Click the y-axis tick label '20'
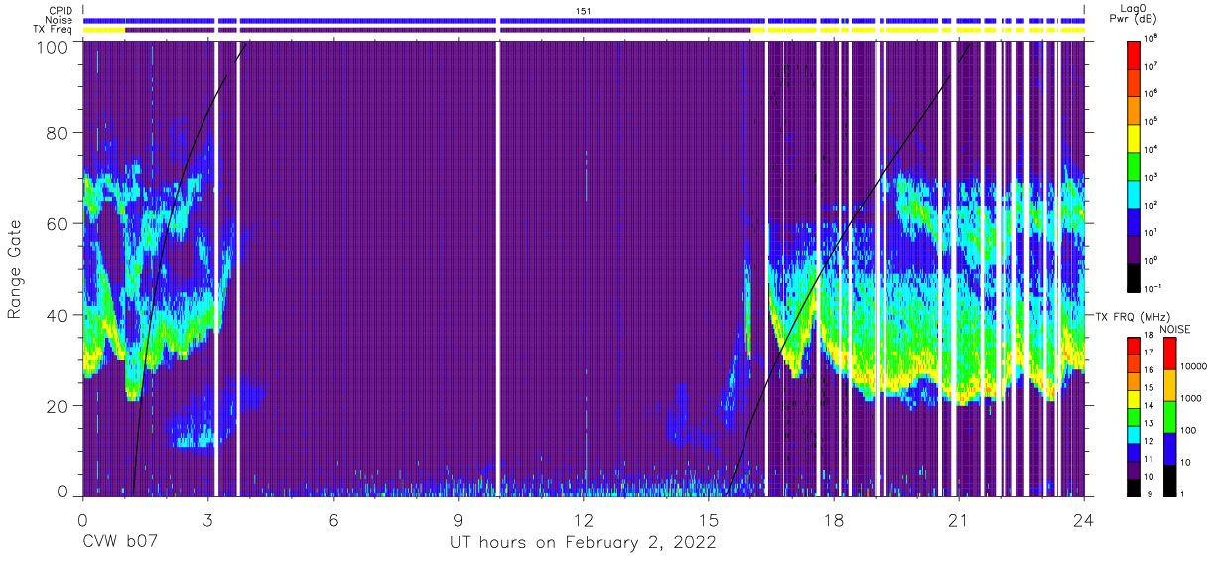 click(x=58, y=406)
